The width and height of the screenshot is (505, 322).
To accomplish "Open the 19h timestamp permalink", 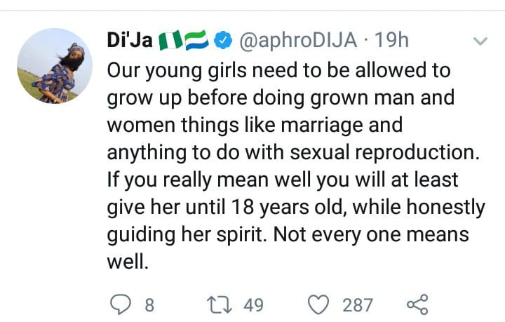I will (x=391, y=41).
